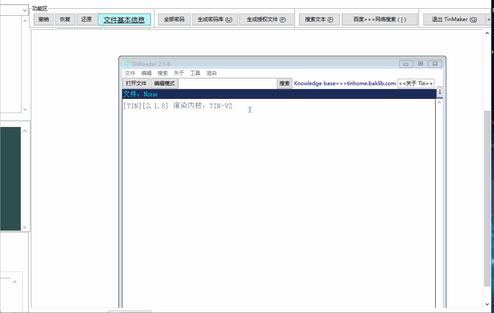This screenshot has width=494, height=313.
Task: Open the 渲染 menu in TinReader
Action: (x=211, y=73)
